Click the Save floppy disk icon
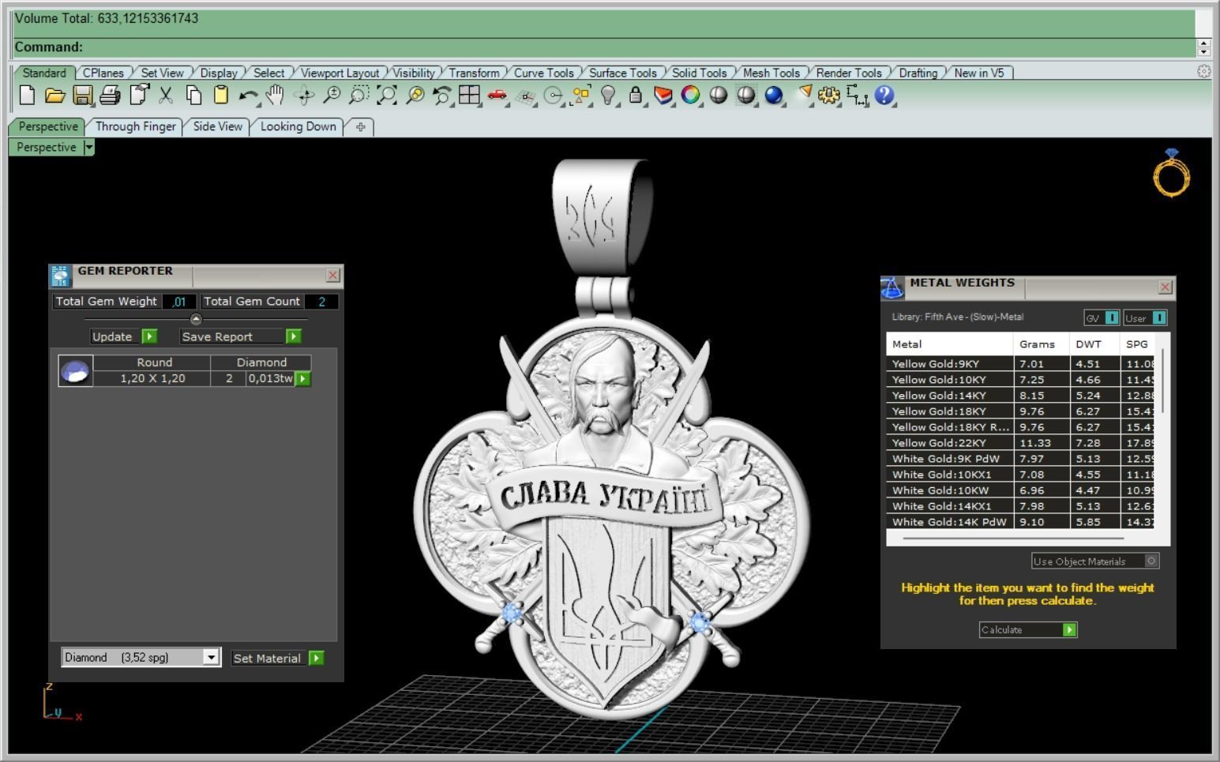Image resolution: width=1220 pixels, height=762 pixels. 82,96
